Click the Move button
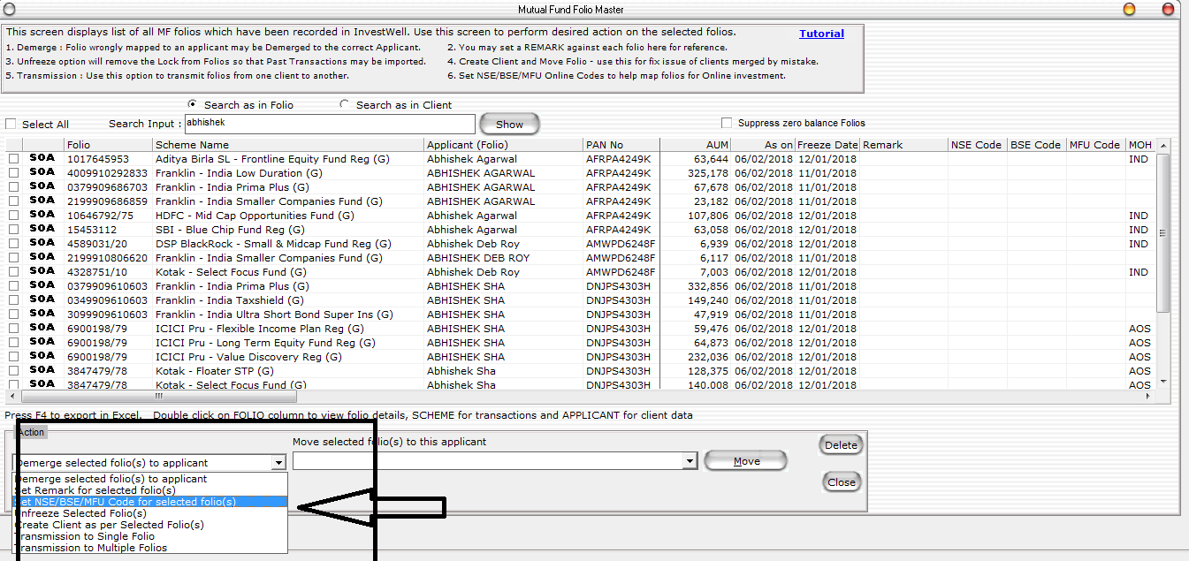 pyautogui.click(x=746, y=461)
